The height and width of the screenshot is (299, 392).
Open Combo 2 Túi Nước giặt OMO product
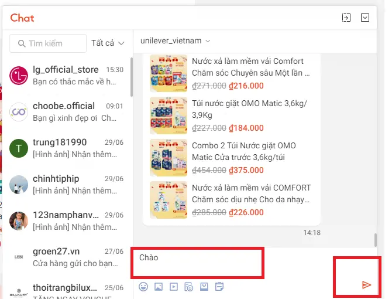[231, 158]
